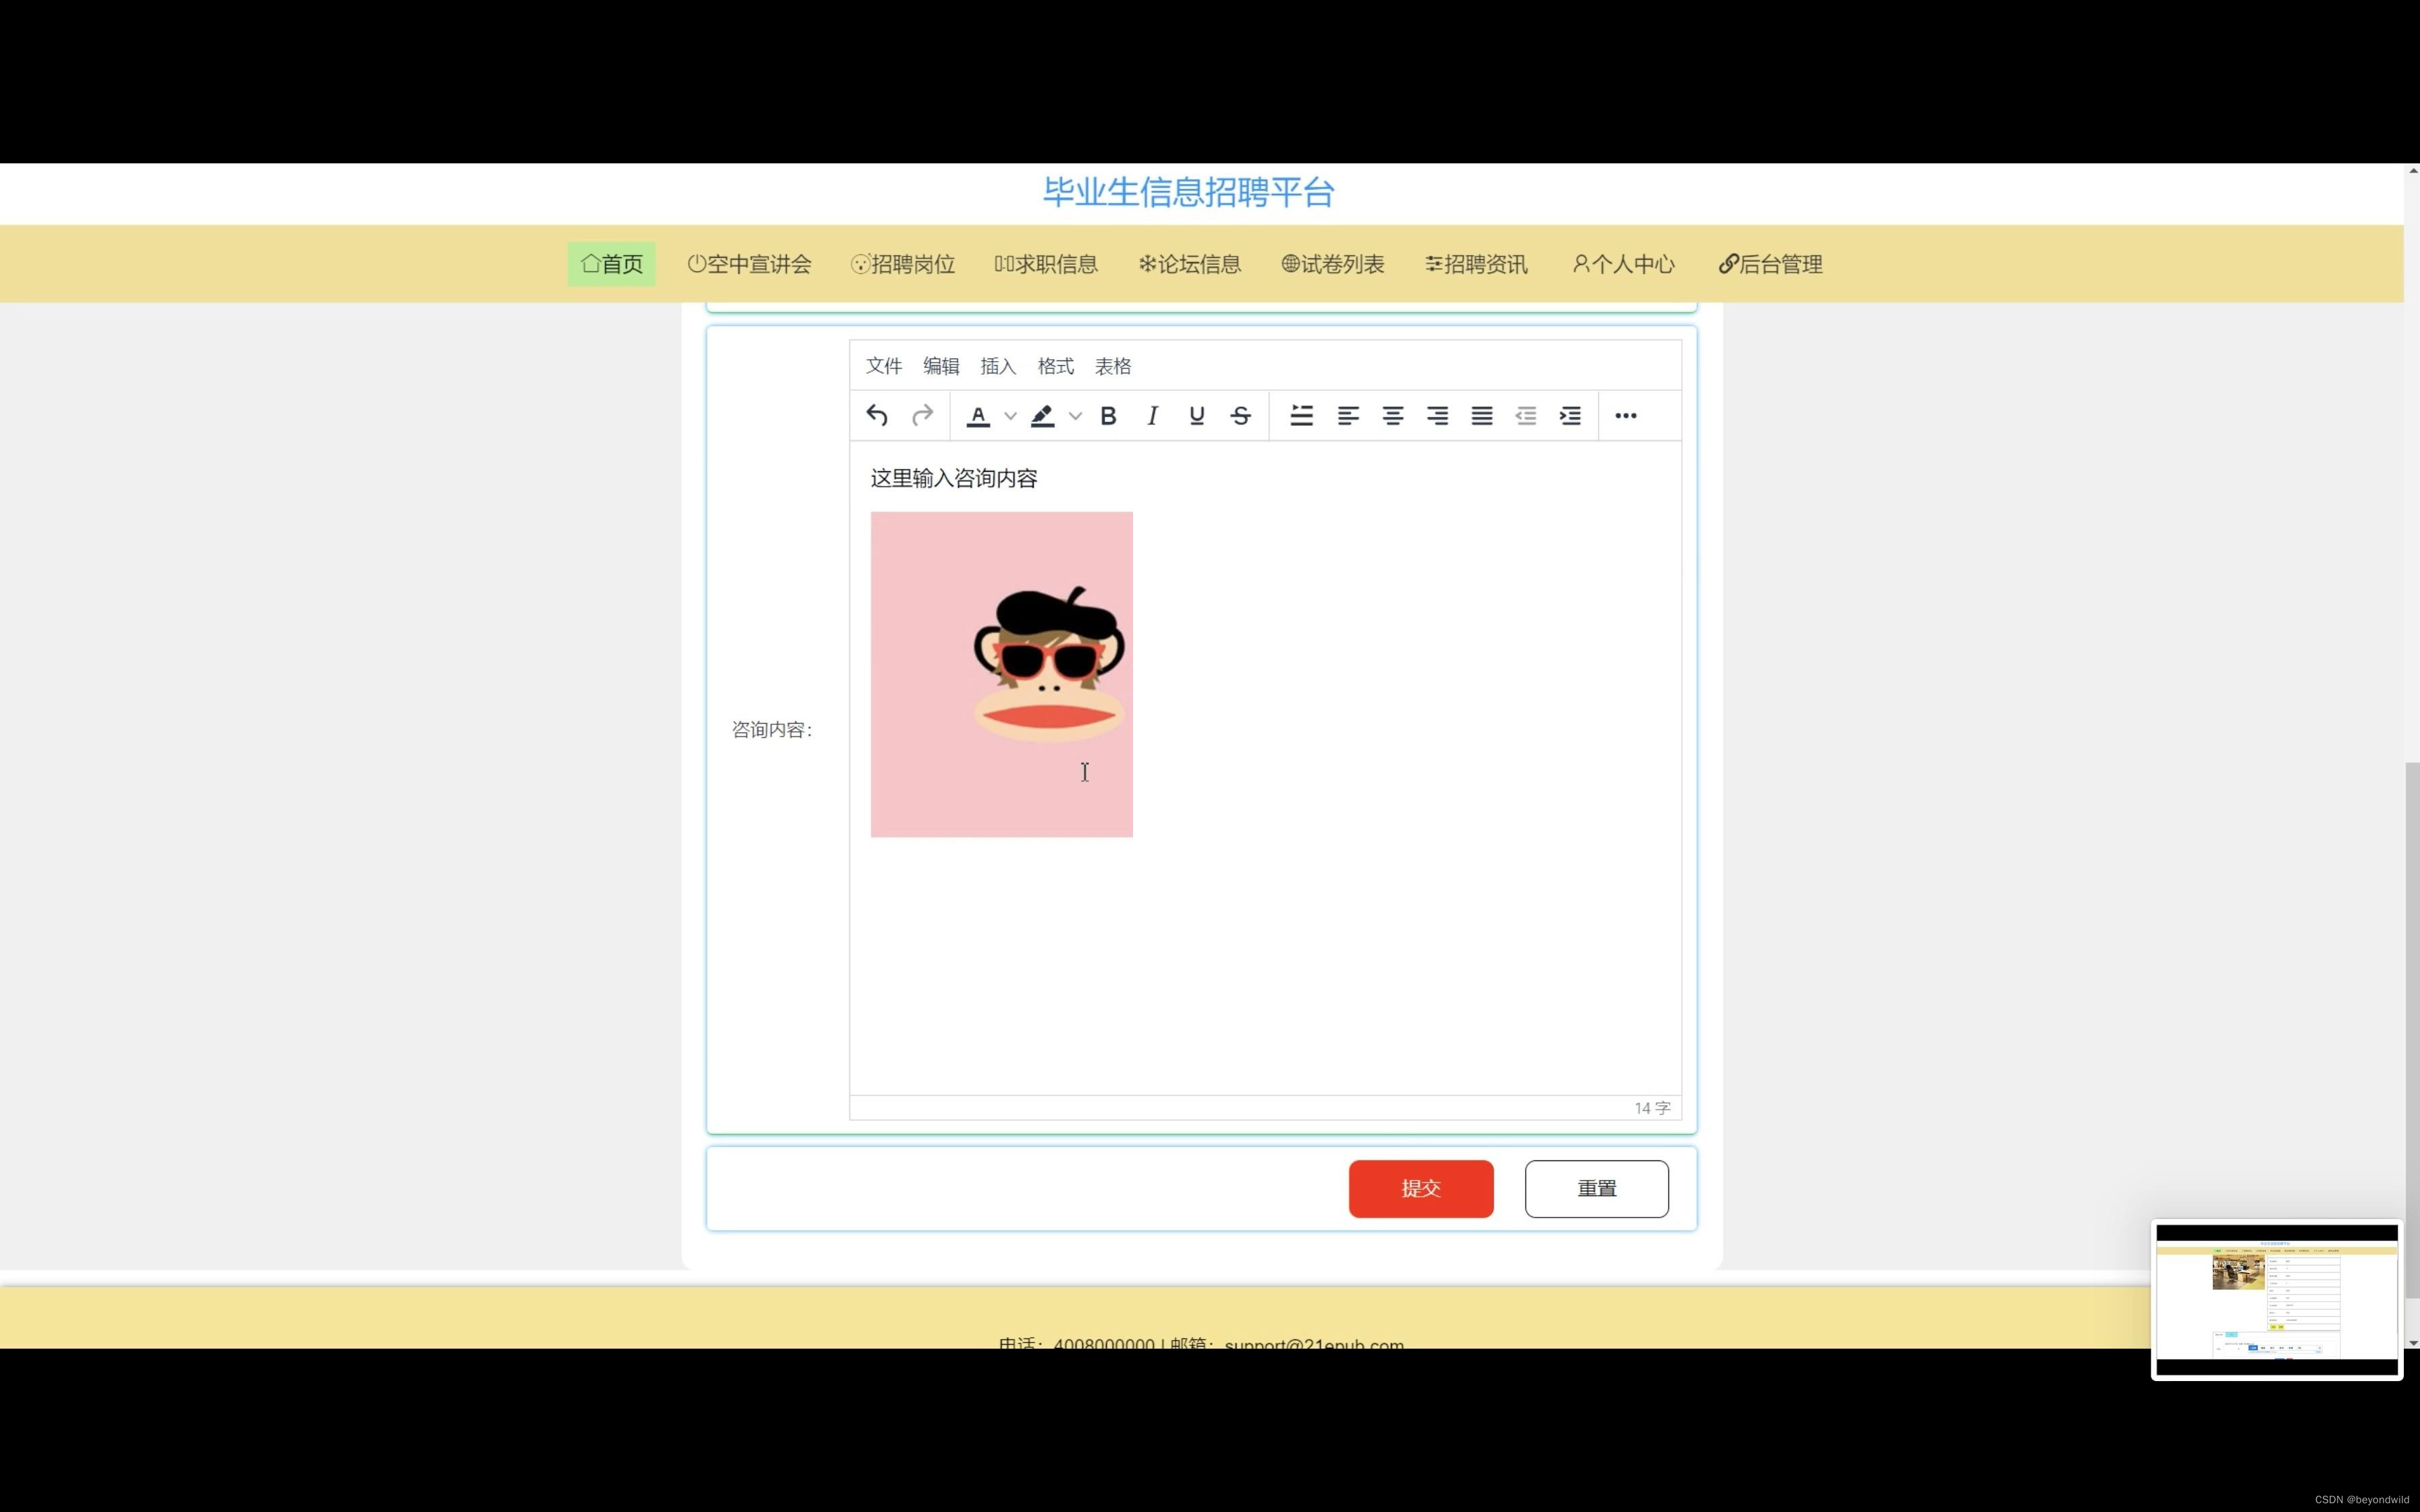Select the justify alignment icon
Viewport: 2420px width, 1512px height.
pos(1481,415)
